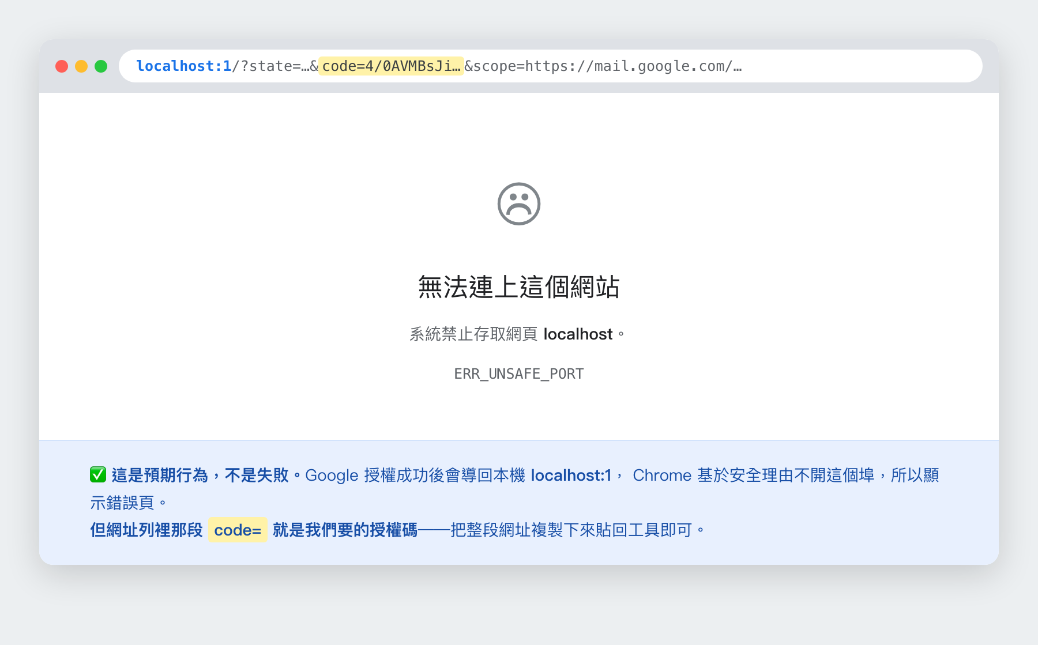
Task: Click the 把整段網址複製下來貼回工具即可 text
Action: 571,530
